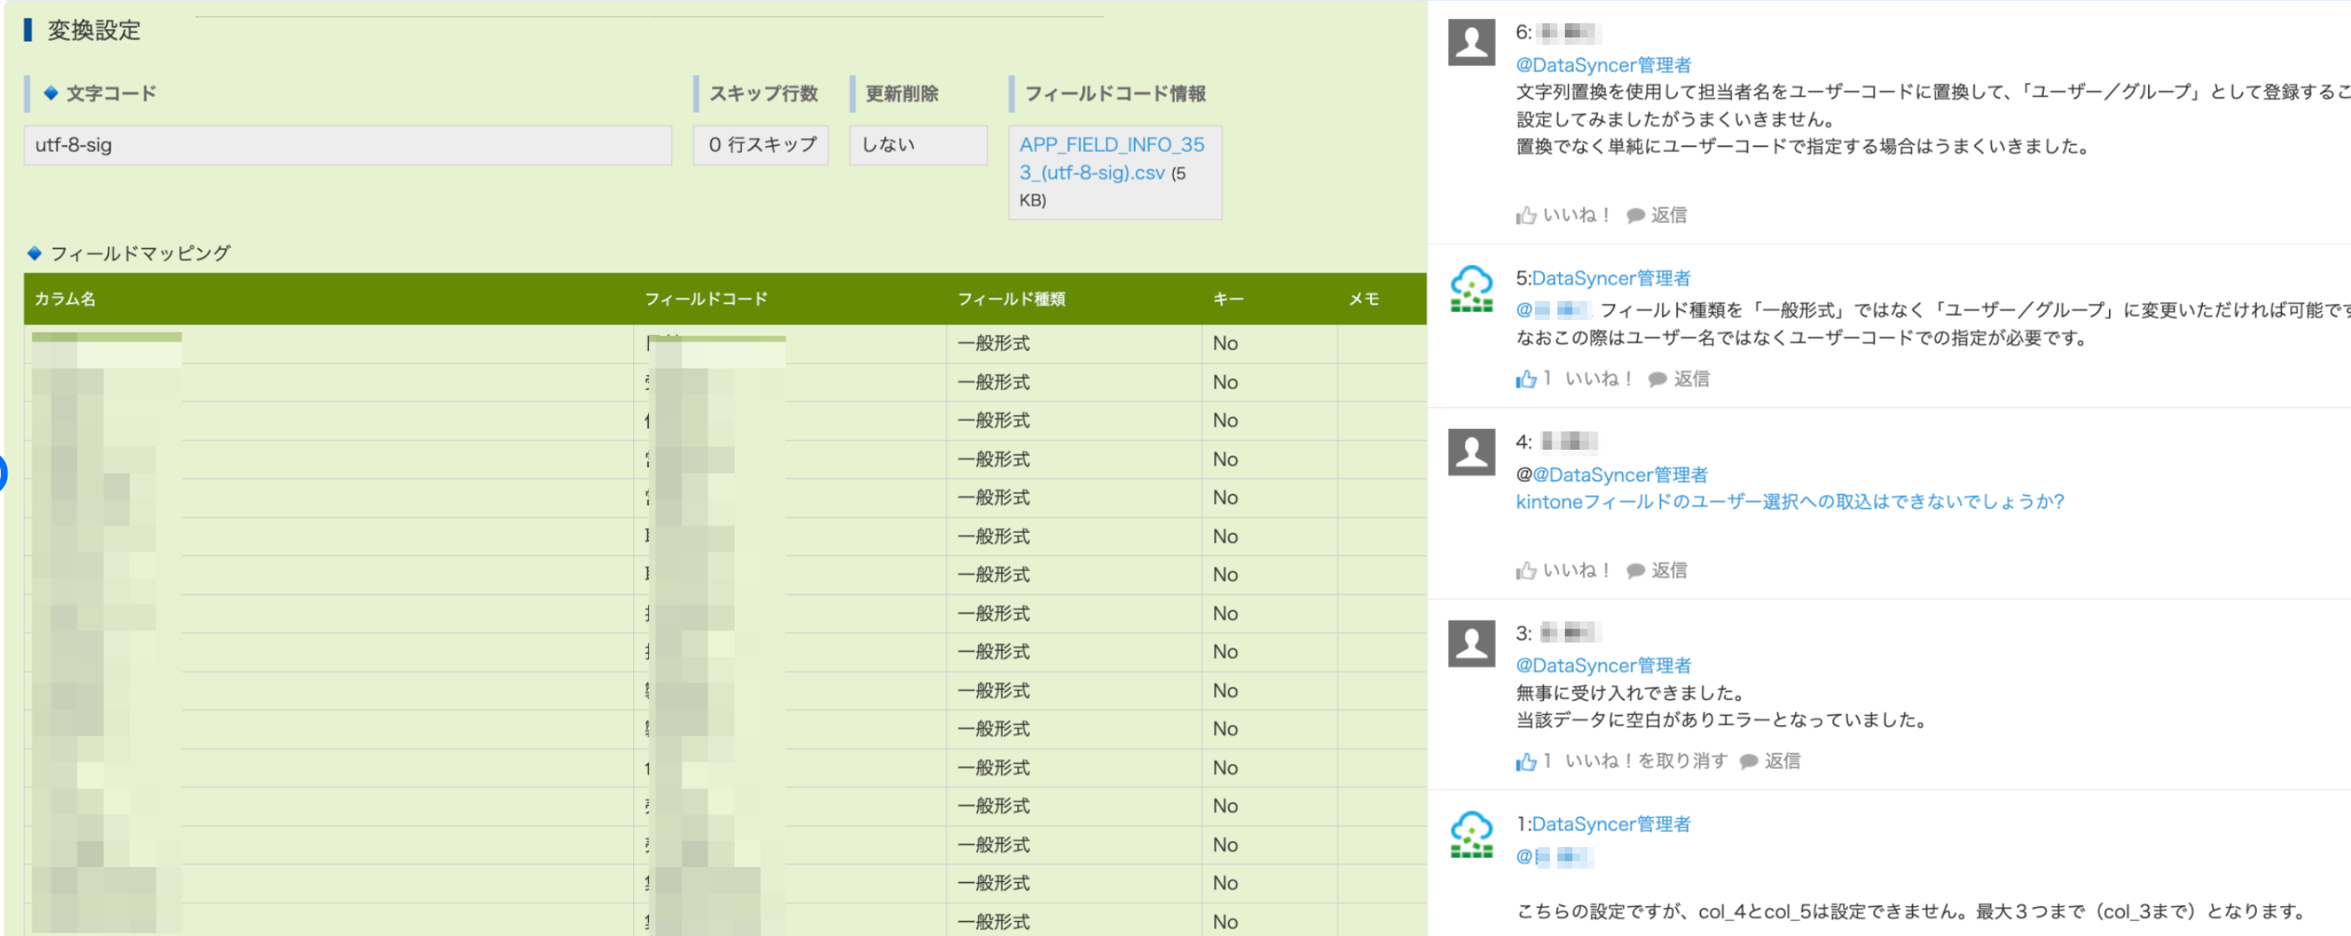Image resolution: width=2351 pixels, height=936 pixels.
Task: Click the 変換設定 section heading
Action: [94, 30]
